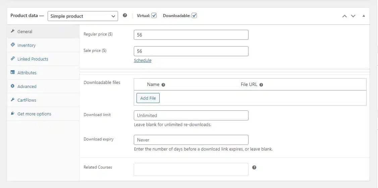Click the Inventory tag icon
Screen dimensions: 378x188
coord(13,45)
